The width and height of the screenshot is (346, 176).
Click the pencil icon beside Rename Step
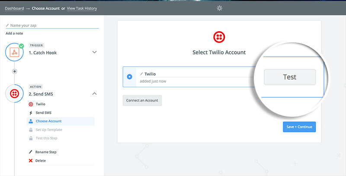[x=31, y=152]
